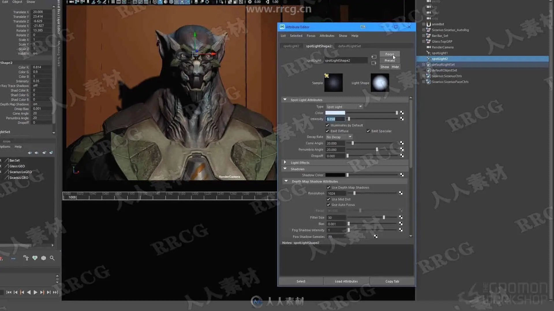The image size is (554, 311).
Task: Open map button next to Color attribute
Action: [402, 113]
